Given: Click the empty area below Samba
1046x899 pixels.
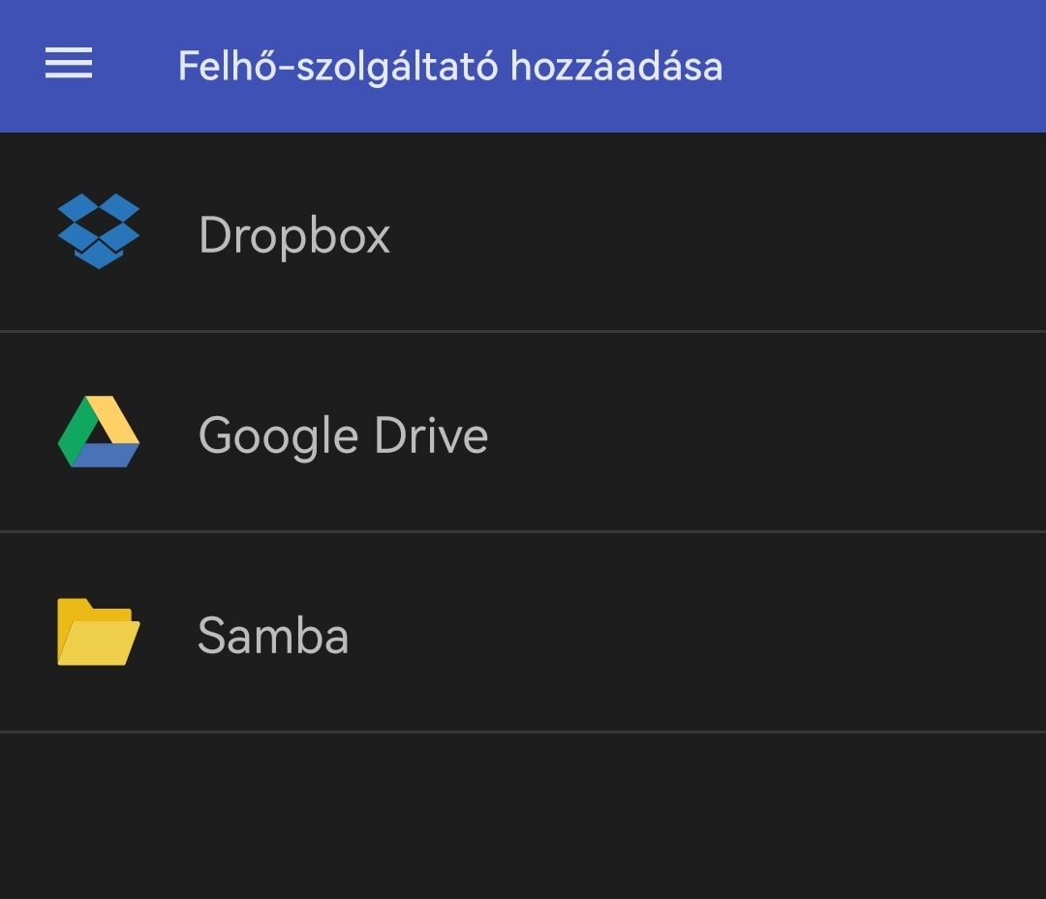Looking at the screenshot, I should pyautogui.click(x=523, y=817).
